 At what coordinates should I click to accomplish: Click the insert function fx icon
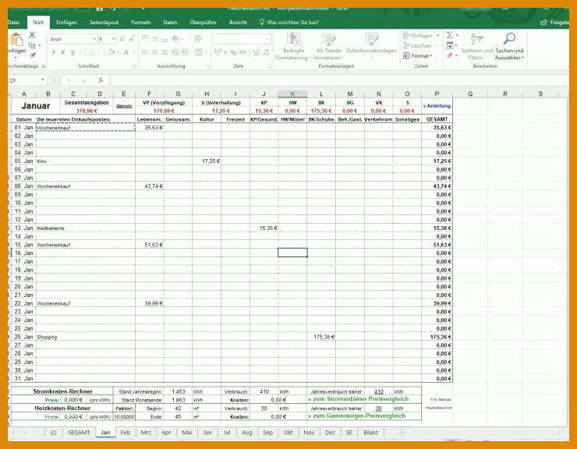coord(101,80)
